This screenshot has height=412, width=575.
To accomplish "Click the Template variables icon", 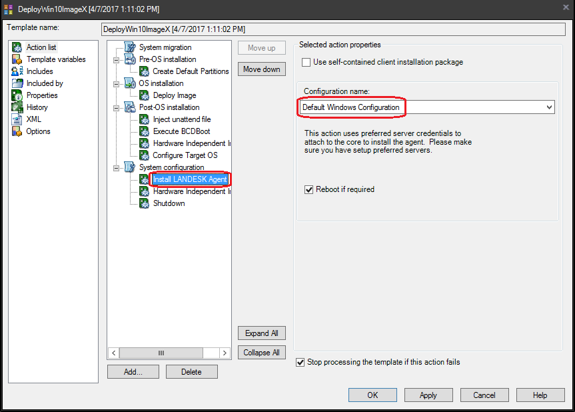I will pyautogui.click(x=16, y=59).
